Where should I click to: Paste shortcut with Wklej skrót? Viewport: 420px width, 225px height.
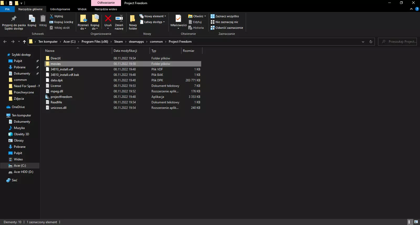[x=60, y=28]
